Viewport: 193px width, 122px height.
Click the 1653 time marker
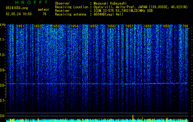pyautogui.click(x=56, y=26)
